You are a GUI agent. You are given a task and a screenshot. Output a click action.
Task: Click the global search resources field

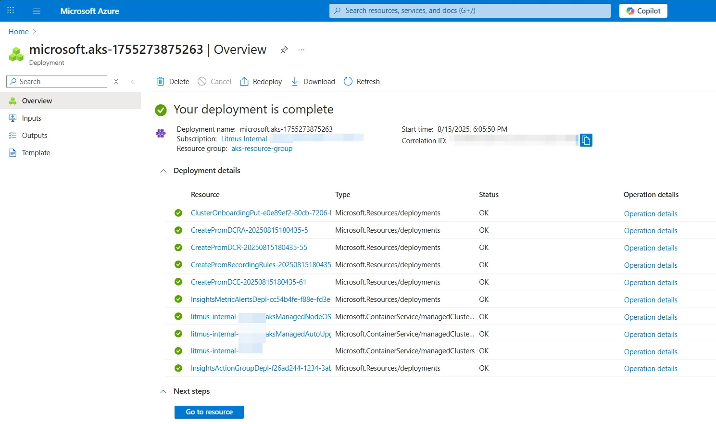[470, 11]
